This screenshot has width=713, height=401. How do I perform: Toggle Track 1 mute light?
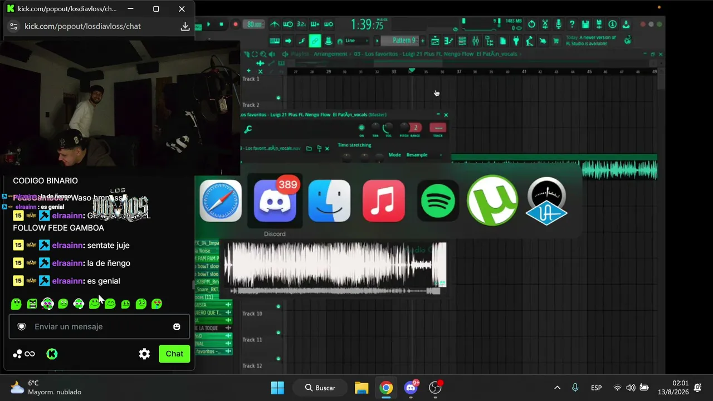click(x=278, y=98)
